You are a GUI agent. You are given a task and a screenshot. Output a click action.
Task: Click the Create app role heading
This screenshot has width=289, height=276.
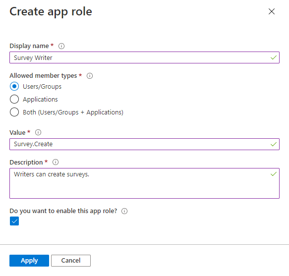pyautogui.click(x=51, y=12)
